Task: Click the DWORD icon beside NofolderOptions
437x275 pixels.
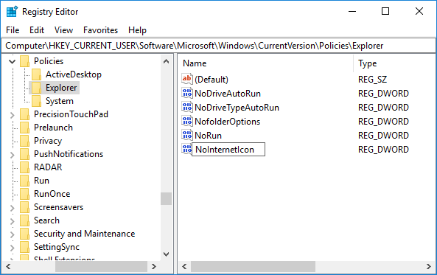Action: point(187,122)
